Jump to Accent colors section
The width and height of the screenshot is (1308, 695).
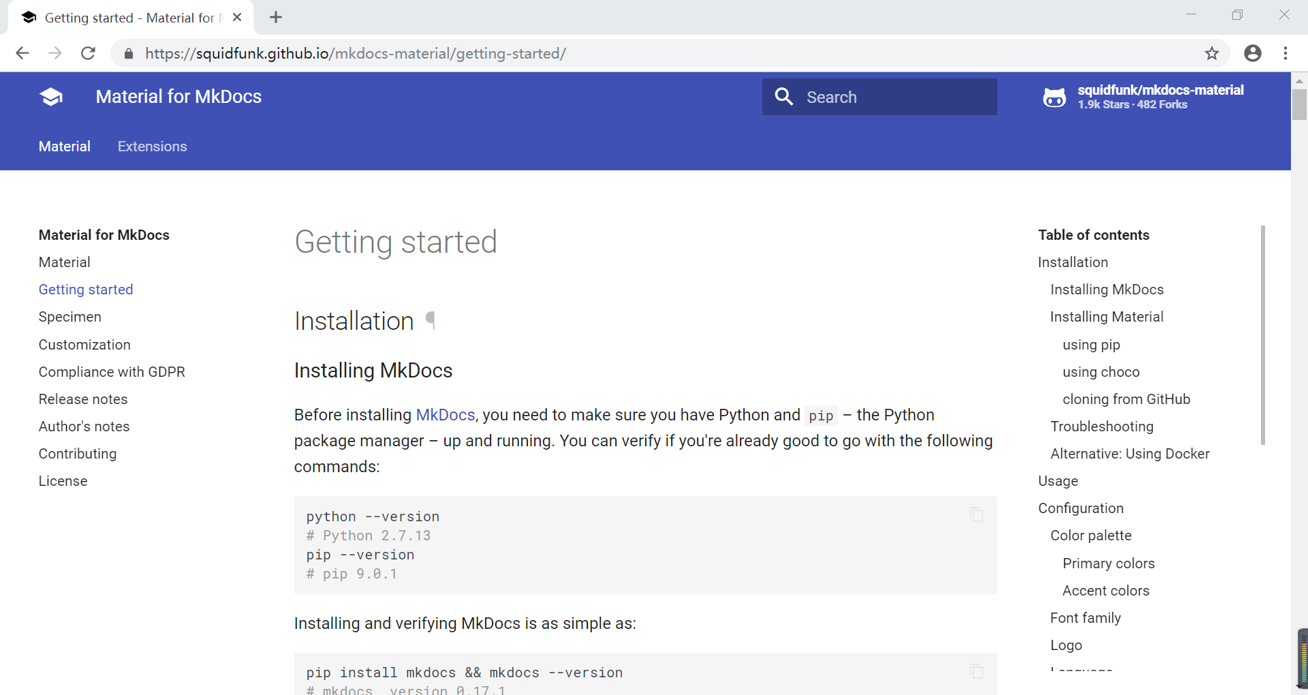1106,591
